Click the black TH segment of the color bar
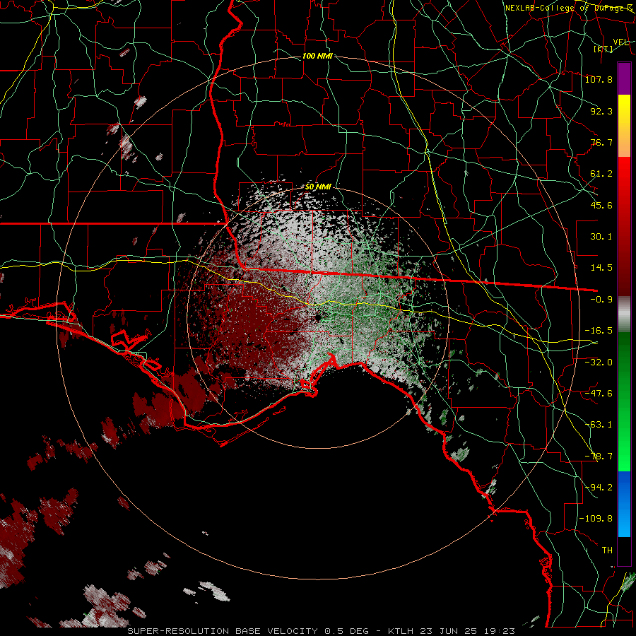Viewport: 636px width, 636px height. coord(624,550)
